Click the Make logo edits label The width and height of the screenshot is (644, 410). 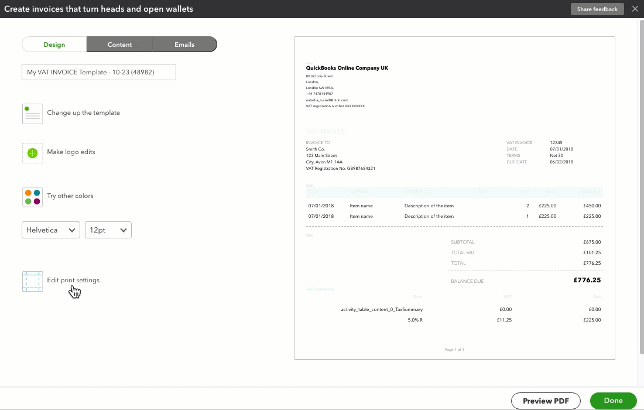click(x=71, y=152)
